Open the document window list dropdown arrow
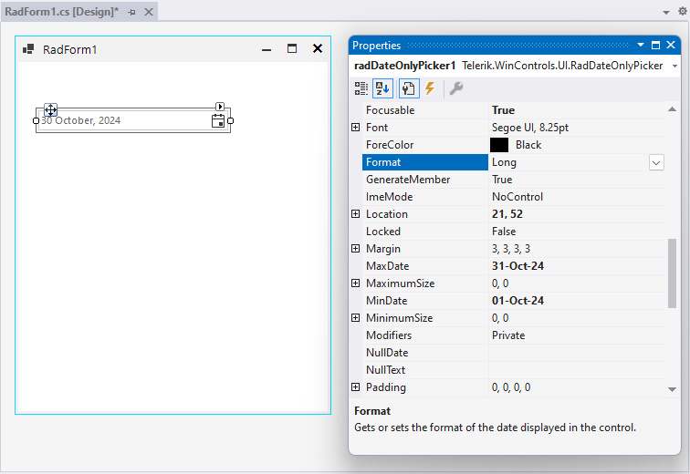Screen dimensions: 690x474 pos(666,12)
